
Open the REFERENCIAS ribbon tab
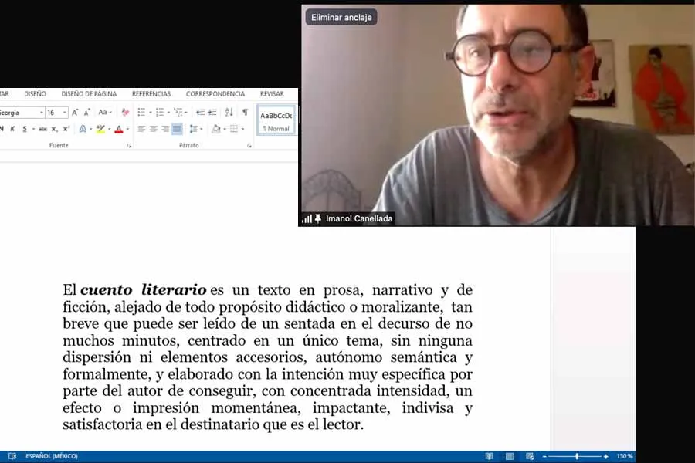(151, 93)
